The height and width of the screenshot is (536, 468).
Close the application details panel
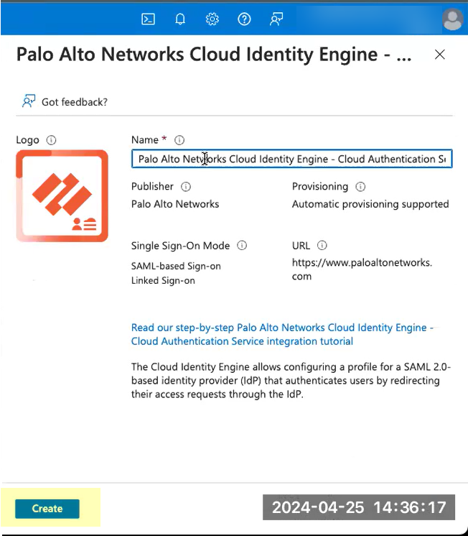(x=440, y=55)
